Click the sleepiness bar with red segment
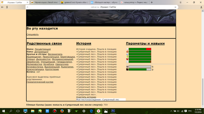Viewport: 204px width, 114px height. [x=140, y=49]
